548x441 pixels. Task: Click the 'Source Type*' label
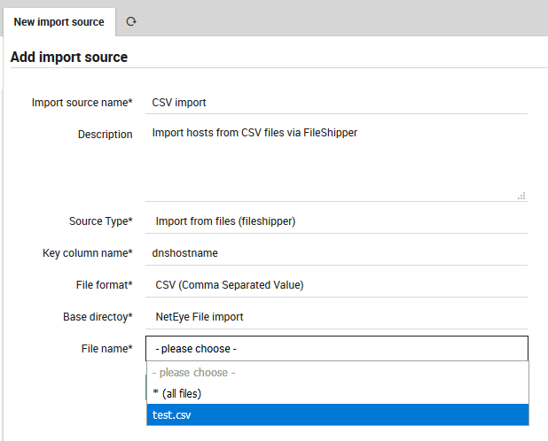(x=100, y=221)
